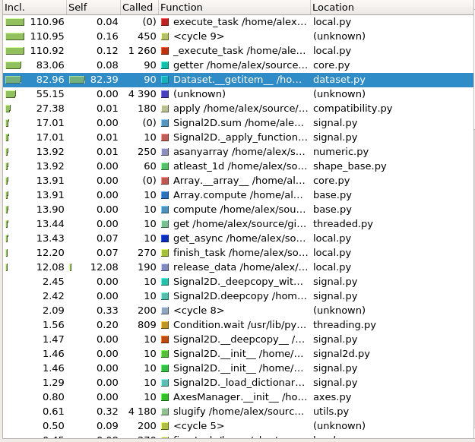475x442 pixels.
Task: Click the color square beside <cycle 5>
Action: pyautogui.click(x=165, y=426)
